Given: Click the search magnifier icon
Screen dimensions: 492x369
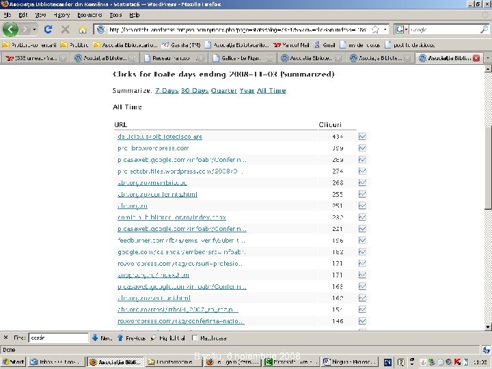Looking at the screenshot, I should [x=484, y=29].
